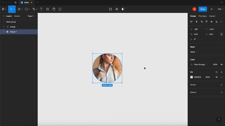The width and height of the screenshot is (225, 126).
Task: Remove the D9D9D9 fill
Action: pos(221,77)
